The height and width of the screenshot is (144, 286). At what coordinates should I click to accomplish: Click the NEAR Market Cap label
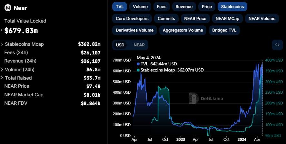click(x=24, y=95)
